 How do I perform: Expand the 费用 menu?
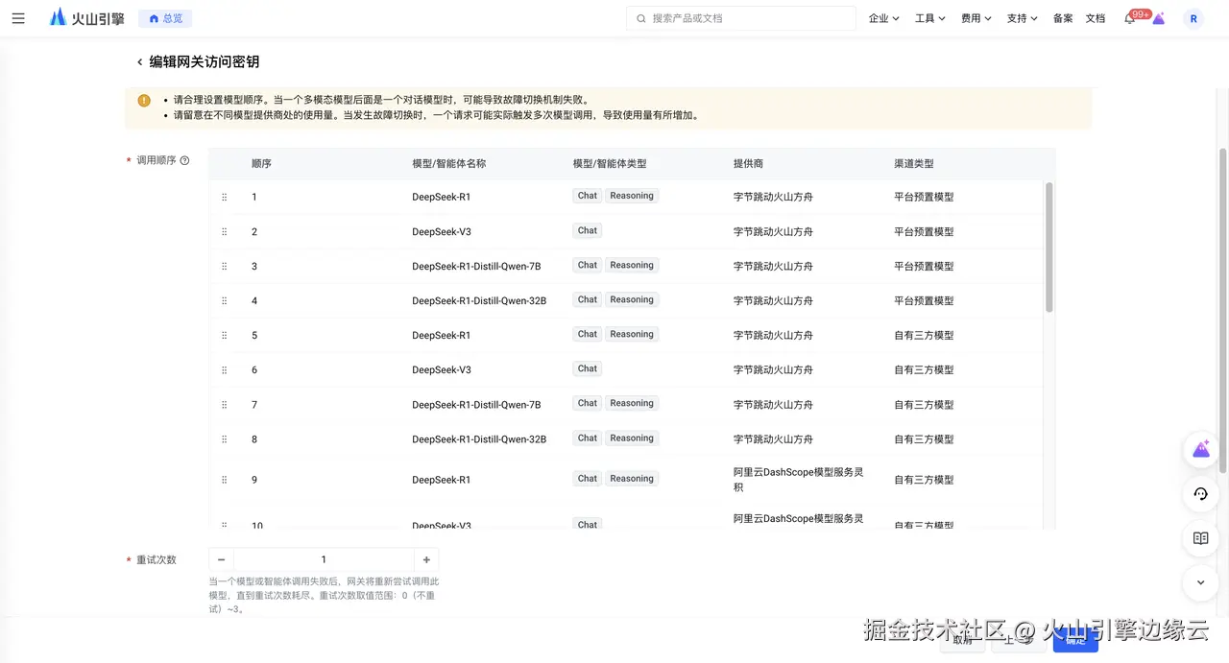(976, 18)
